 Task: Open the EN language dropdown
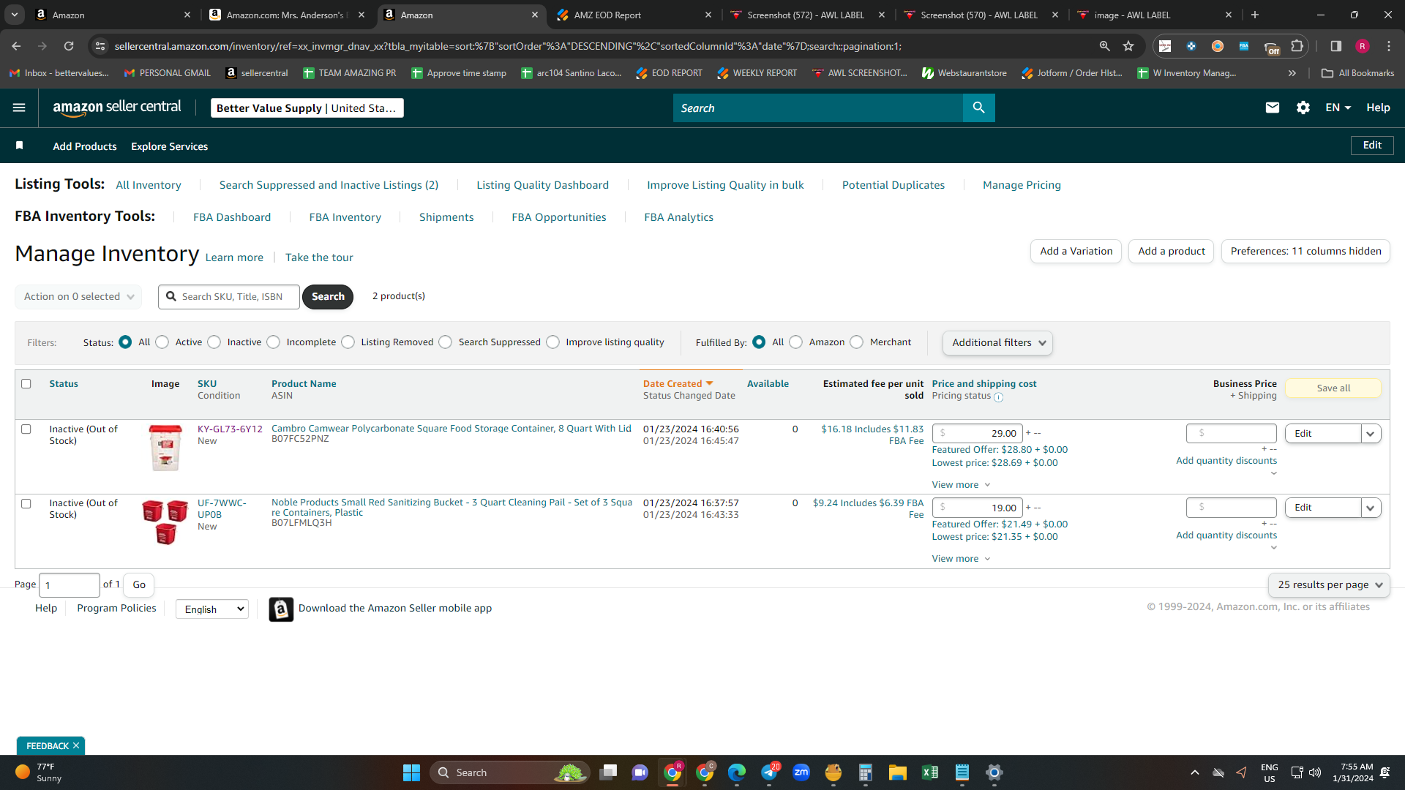coord(1338,108)
